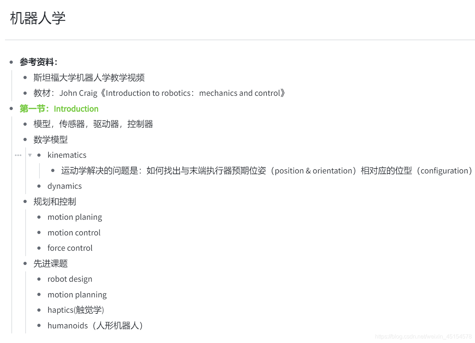
Task: Click the bullet before 运动学解决的问题是 line
Action: [53, 170]
